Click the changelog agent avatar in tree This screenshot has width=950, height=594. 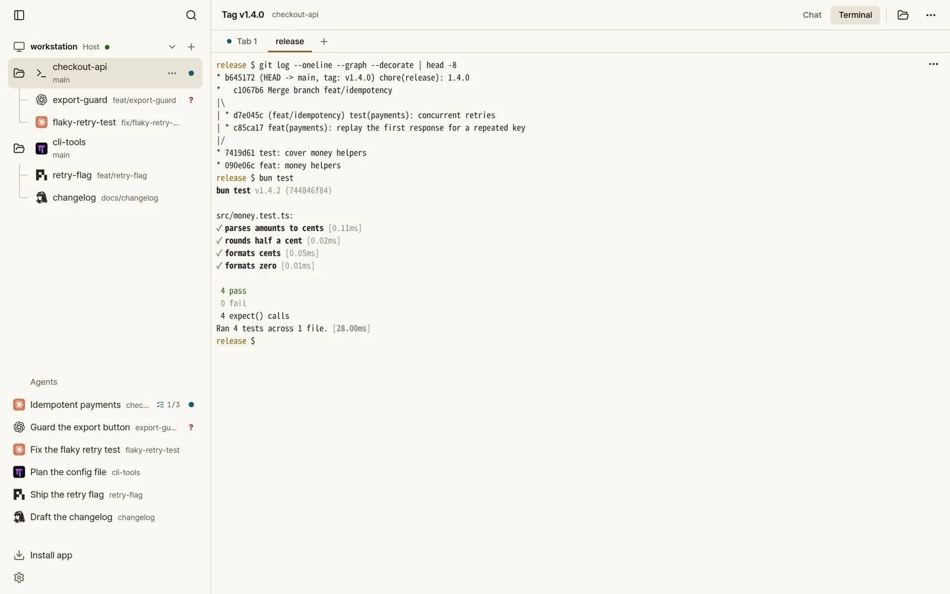pyautogui.click(x=42, y=198)
